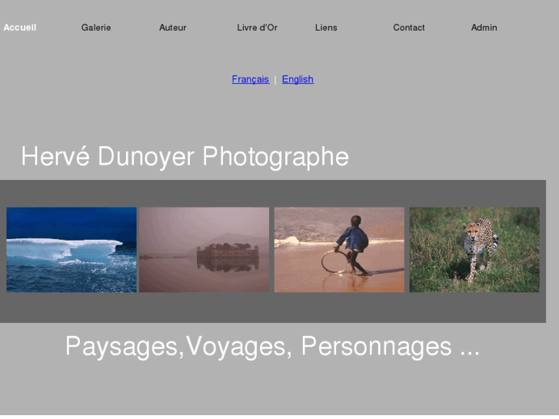Open the Contact page
559x419 pixels.
pyautogui.click(x=408, y=28)
